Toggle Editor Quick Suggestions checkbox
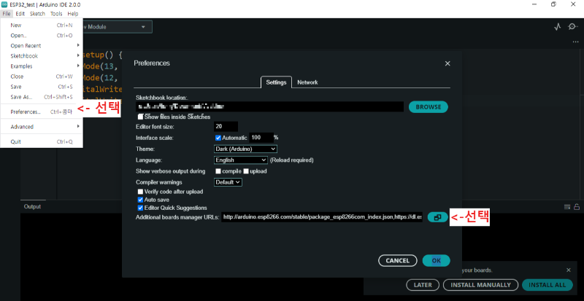 pos(140,208)
